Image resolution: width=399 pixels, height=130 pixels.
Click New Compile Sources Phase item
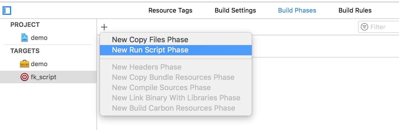(161, 88)
